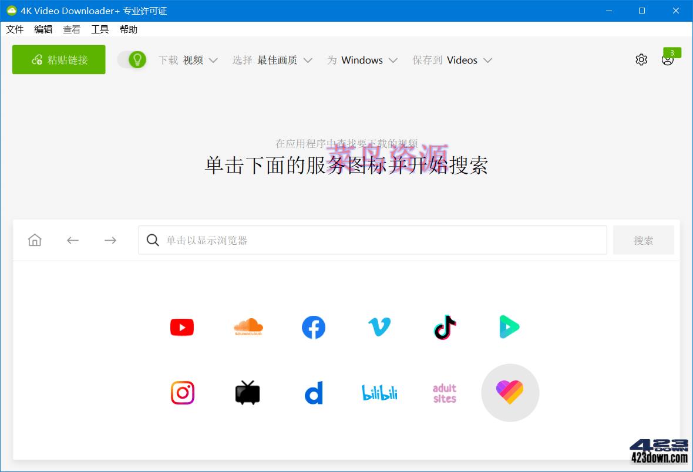
Task: Click the search input field to show browser
Action: (372, 240)
